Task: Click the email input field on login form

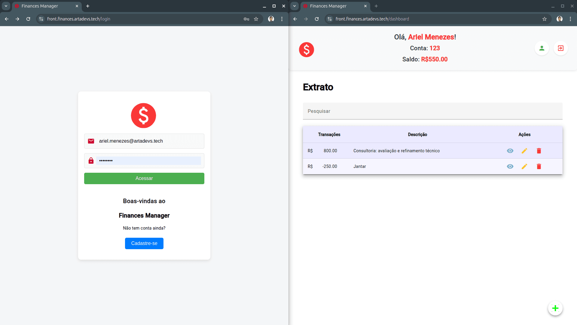Action: tap(149, 141)
